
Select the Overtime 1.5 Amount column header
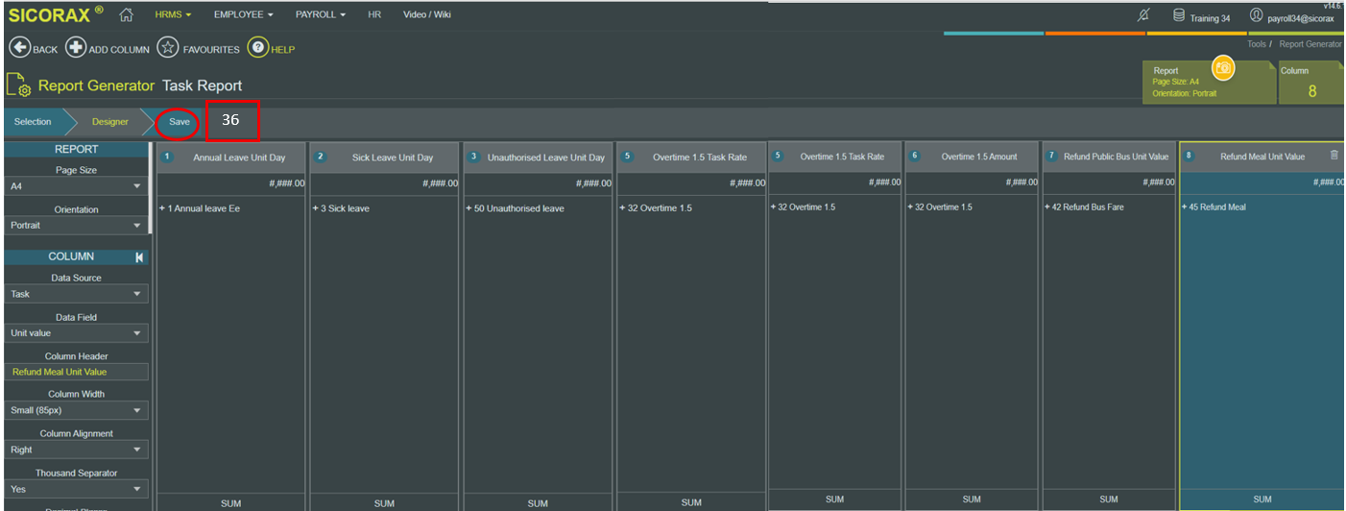973,157
